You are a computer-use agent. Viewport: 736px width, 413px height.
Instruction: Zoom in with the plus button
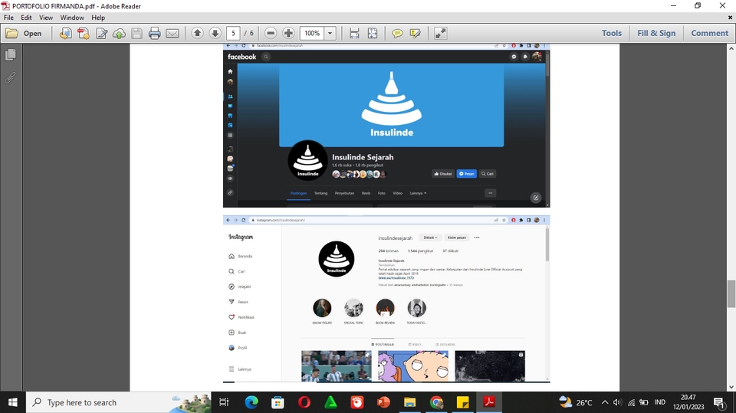click(288, 33)
